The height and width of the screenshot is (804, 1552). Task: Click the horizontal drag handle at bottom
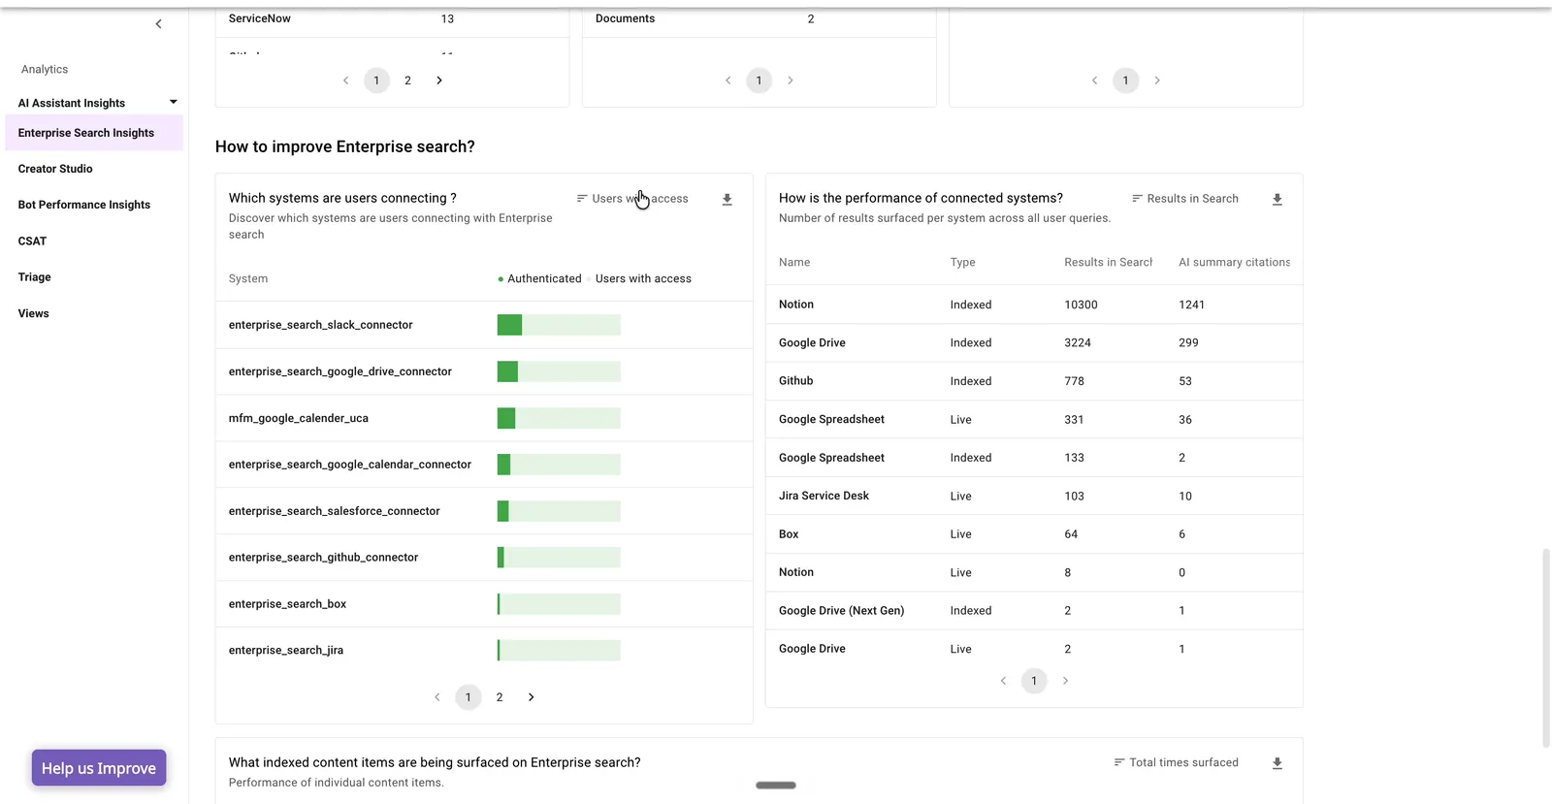[x=776, y=786]
